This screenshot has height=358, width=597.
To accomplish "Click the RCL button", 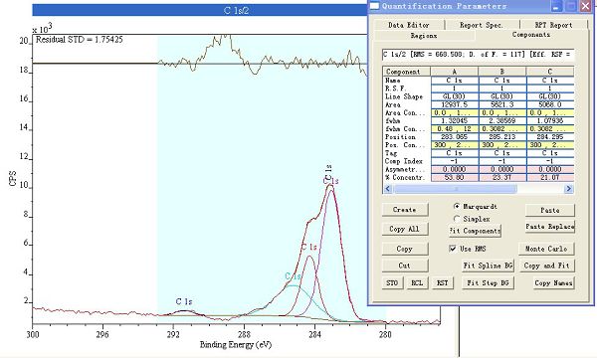I will (x=417, y=283).
